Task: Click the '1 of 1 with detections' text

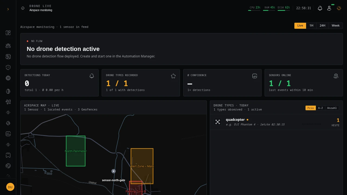Action: coord(125,90)
